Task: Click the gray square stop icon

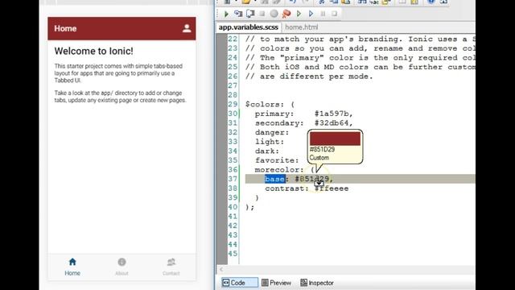Action: click(262, 14)
